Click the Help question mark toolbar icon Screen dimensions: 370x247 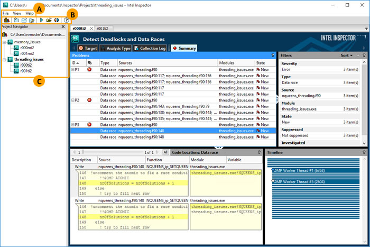click(x=67, y=20)
